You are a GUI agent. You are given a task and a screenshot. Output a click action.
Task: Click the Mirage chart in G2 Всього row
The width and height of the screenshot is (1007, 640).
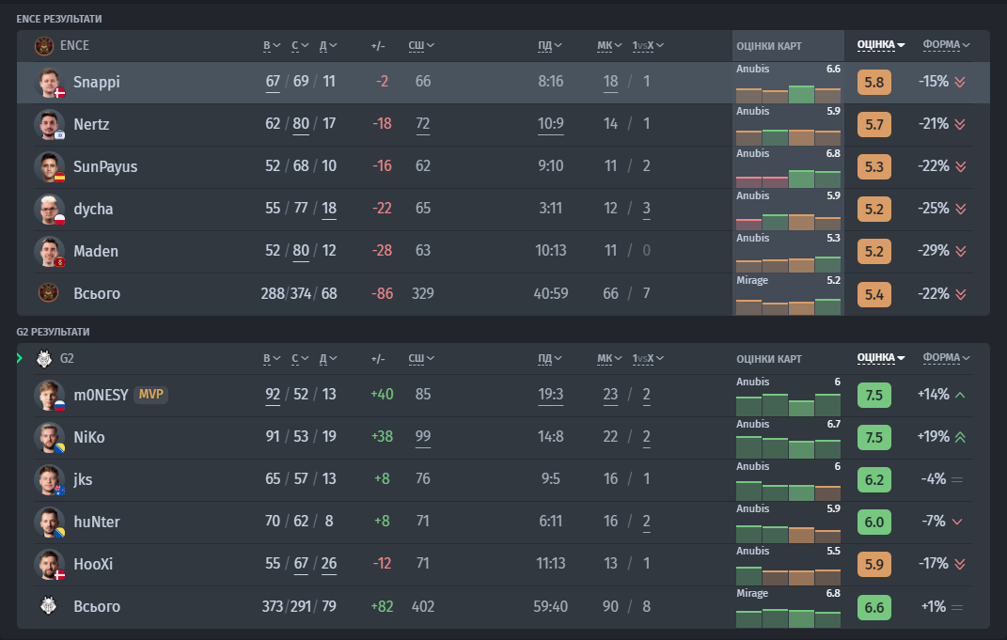(788, 608)
